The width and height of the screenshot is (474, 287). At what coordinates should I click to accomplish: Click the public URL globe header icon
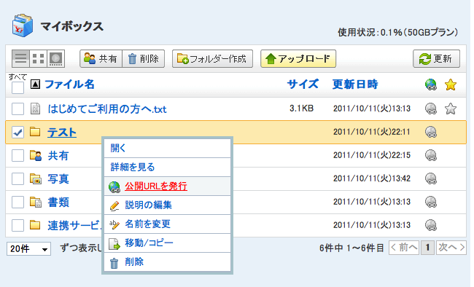[431, 84]
